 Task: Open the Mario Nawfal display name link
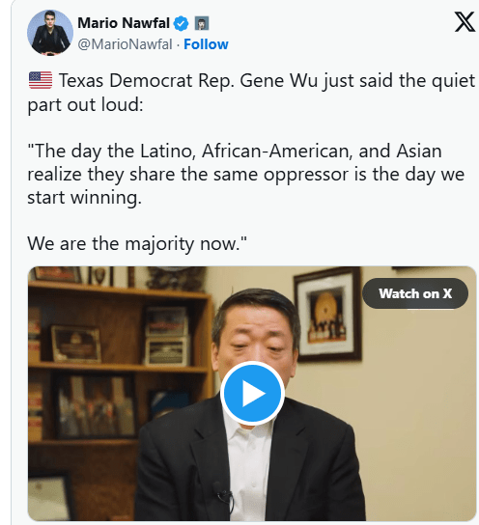pyautogui.click(x=124, y=23)
